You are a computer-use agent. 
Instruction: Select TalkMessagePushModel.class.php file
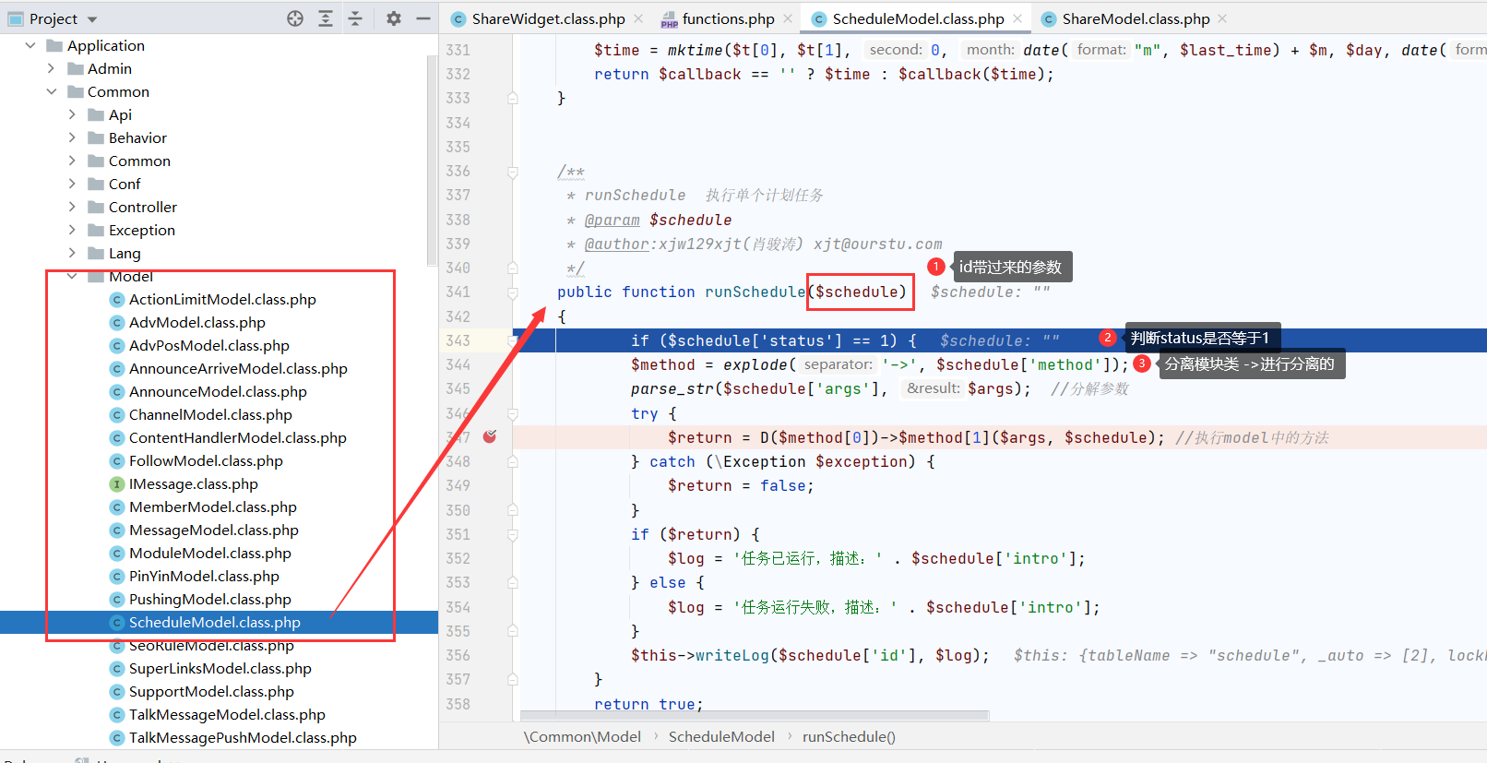click(x=243, y=737)
